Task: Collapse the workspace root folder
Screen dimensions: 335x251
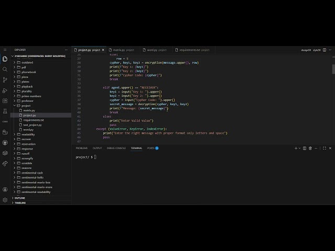Action: click(40, 56)
